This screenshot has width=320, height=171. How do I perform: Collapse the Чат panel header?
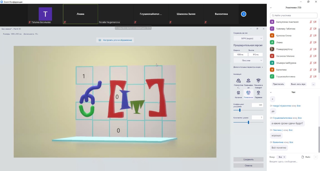(271, 92)
